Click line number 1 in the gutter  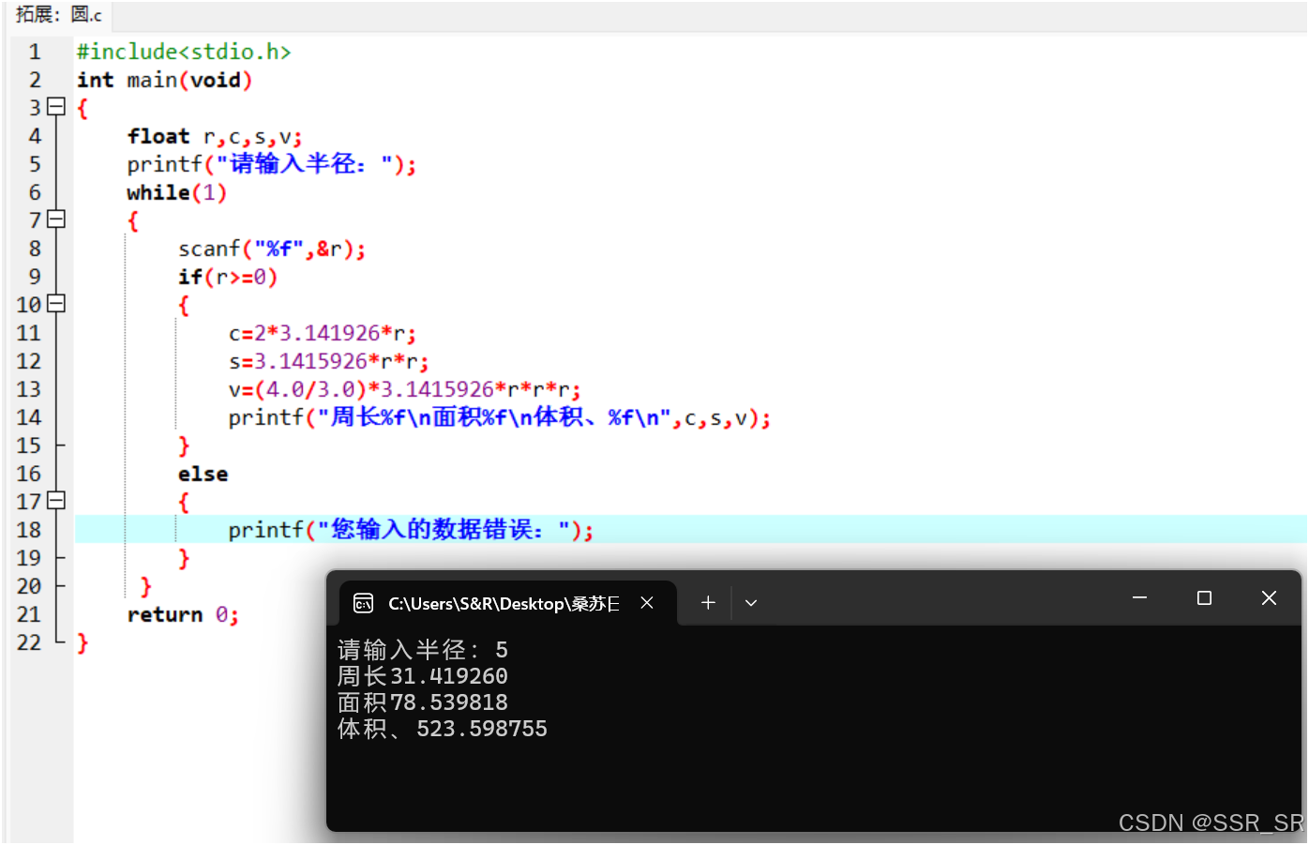(34, 52)
